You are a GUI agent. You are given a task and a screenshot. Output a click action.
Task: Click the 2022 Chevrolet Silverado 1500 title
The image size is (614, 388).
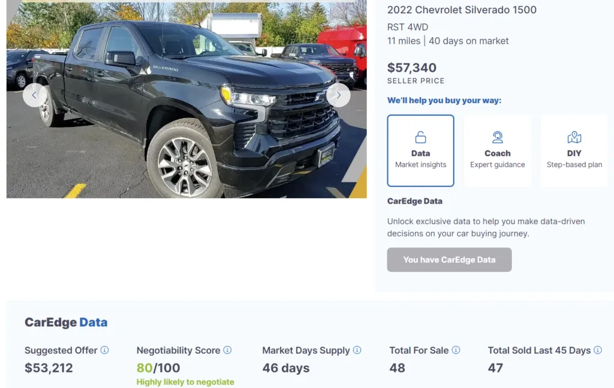click(462, 10)
